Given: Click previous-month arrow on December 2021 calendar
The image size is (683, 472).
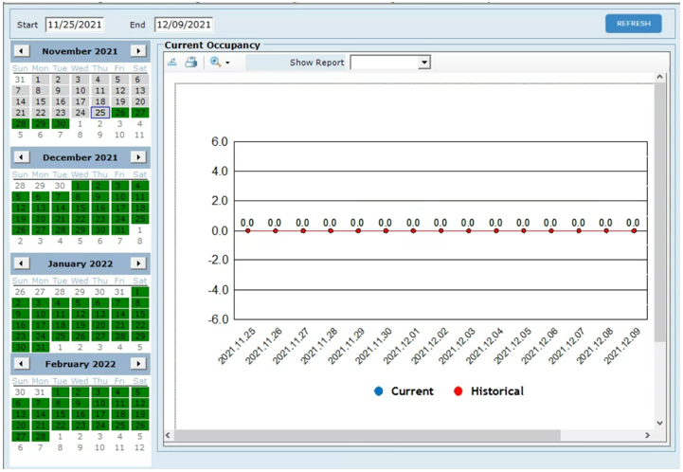Looking at the screenshot, I should pos(22,157).
